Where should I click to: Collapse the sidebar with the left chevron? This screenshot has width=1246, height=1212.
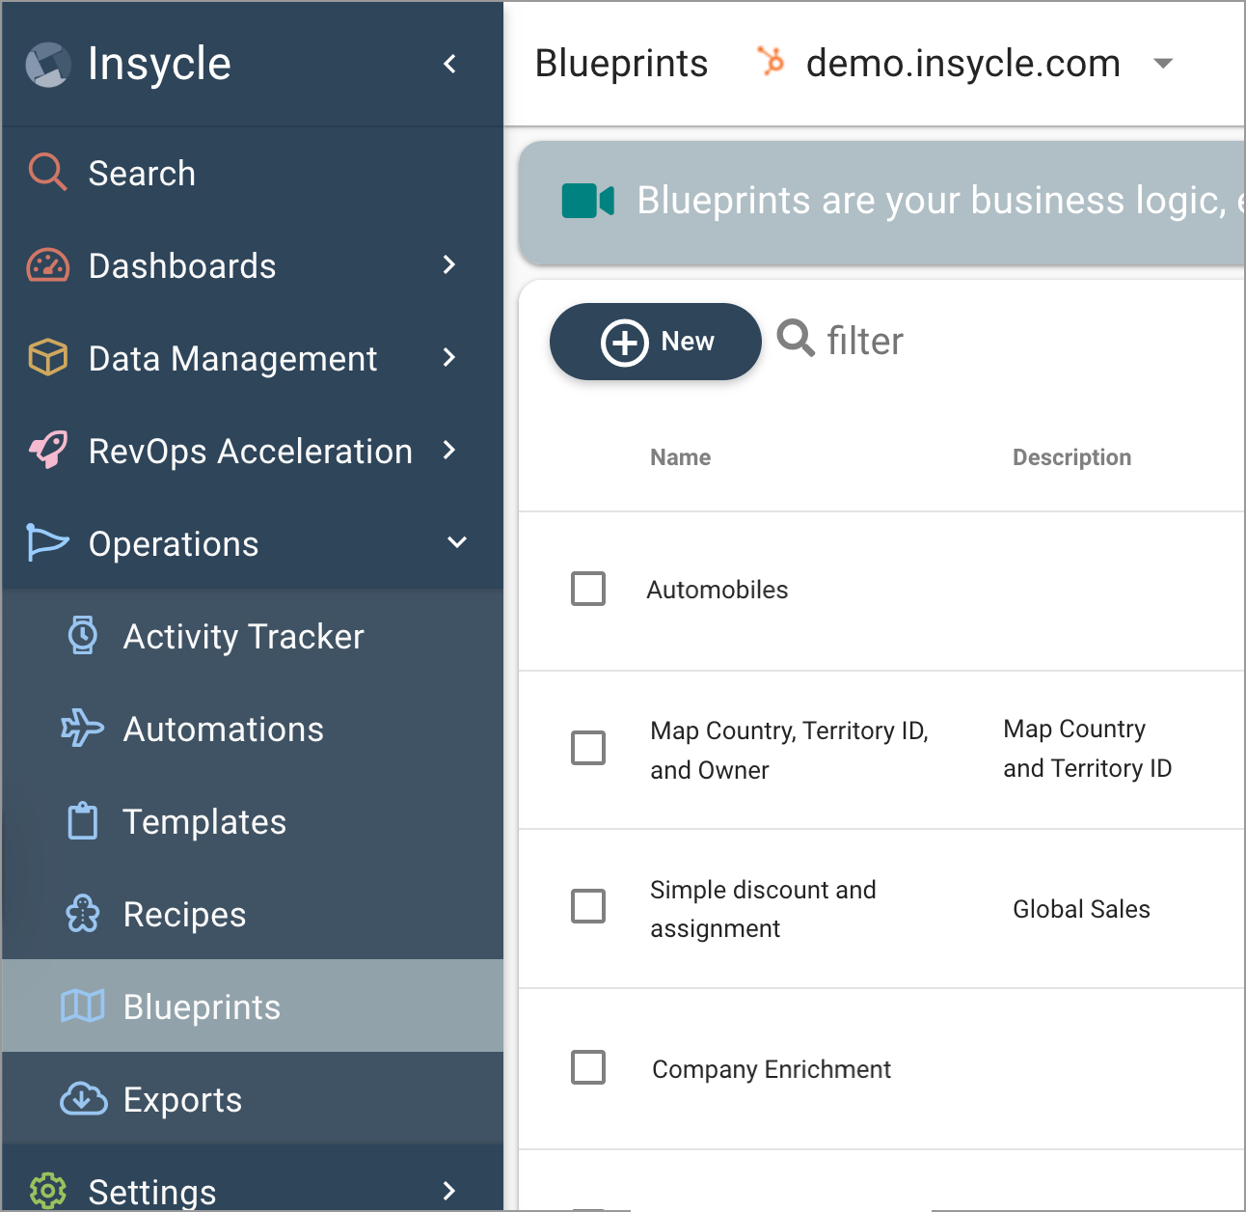point(449,64)
